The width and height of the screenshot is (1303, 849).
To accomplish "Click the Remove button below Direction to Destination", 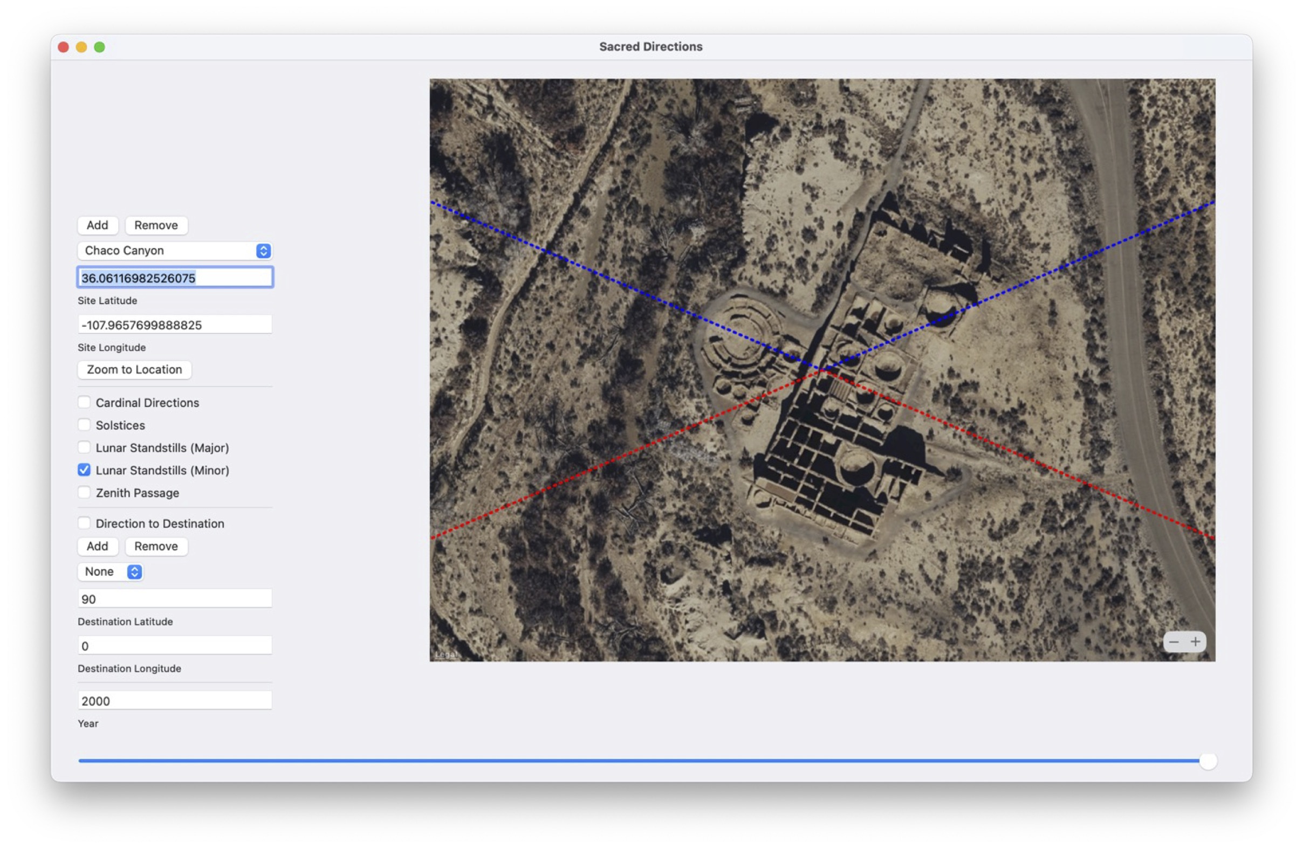I will click(156, 546).
